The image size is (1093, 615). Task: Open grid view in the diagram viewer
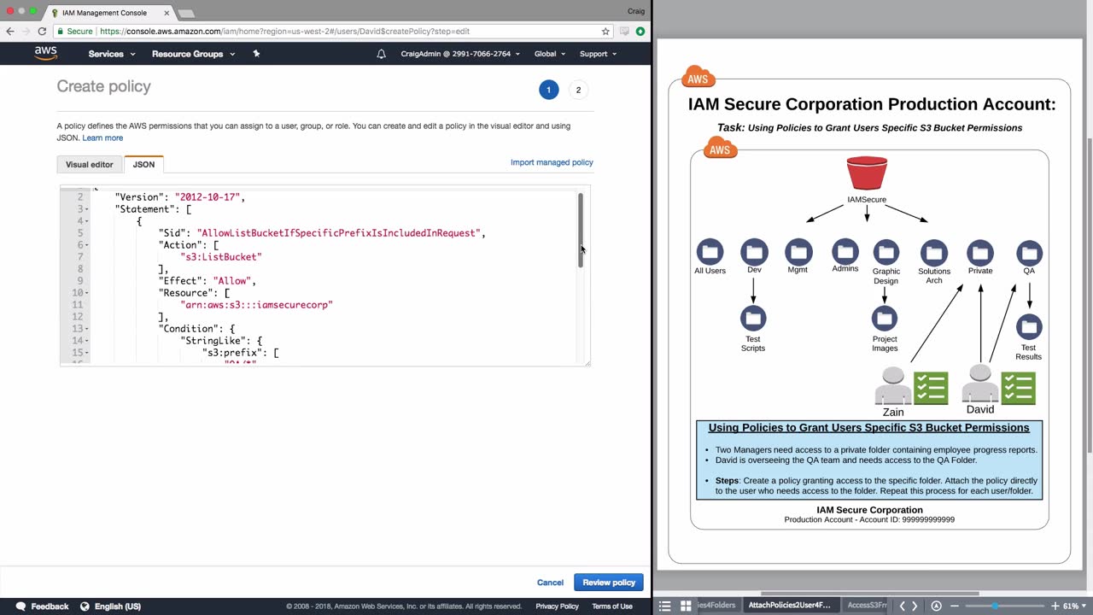(685, 606)
